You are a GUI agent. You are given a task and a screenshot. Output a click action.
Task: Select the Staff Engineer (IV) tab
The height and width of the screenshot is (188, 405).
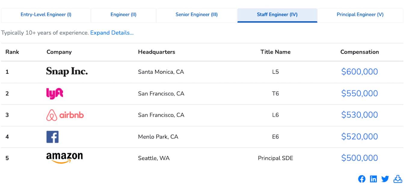[x=277, y=15]
